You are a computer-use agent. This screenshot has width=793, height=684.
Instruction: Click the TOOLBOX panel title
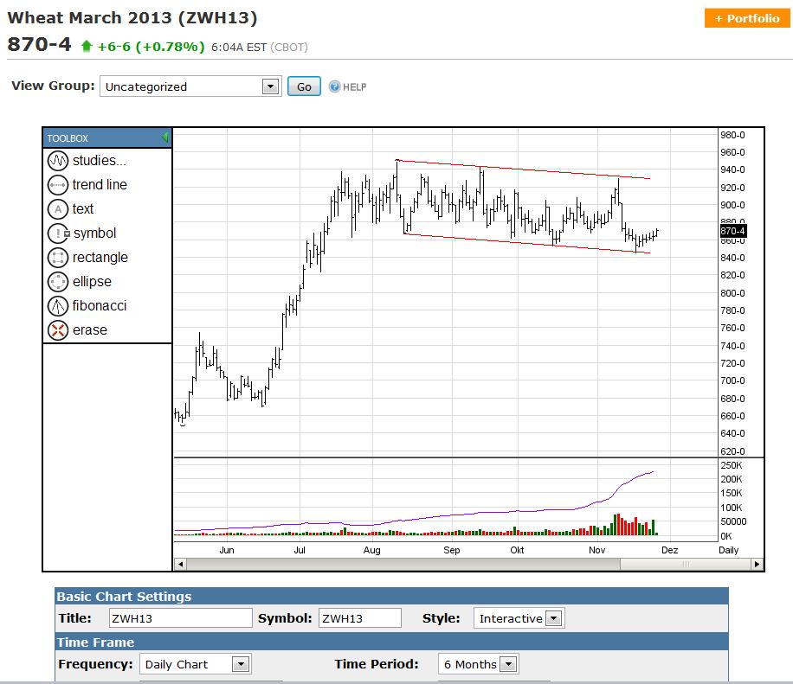pyautogui.click(x=68, y=137)
